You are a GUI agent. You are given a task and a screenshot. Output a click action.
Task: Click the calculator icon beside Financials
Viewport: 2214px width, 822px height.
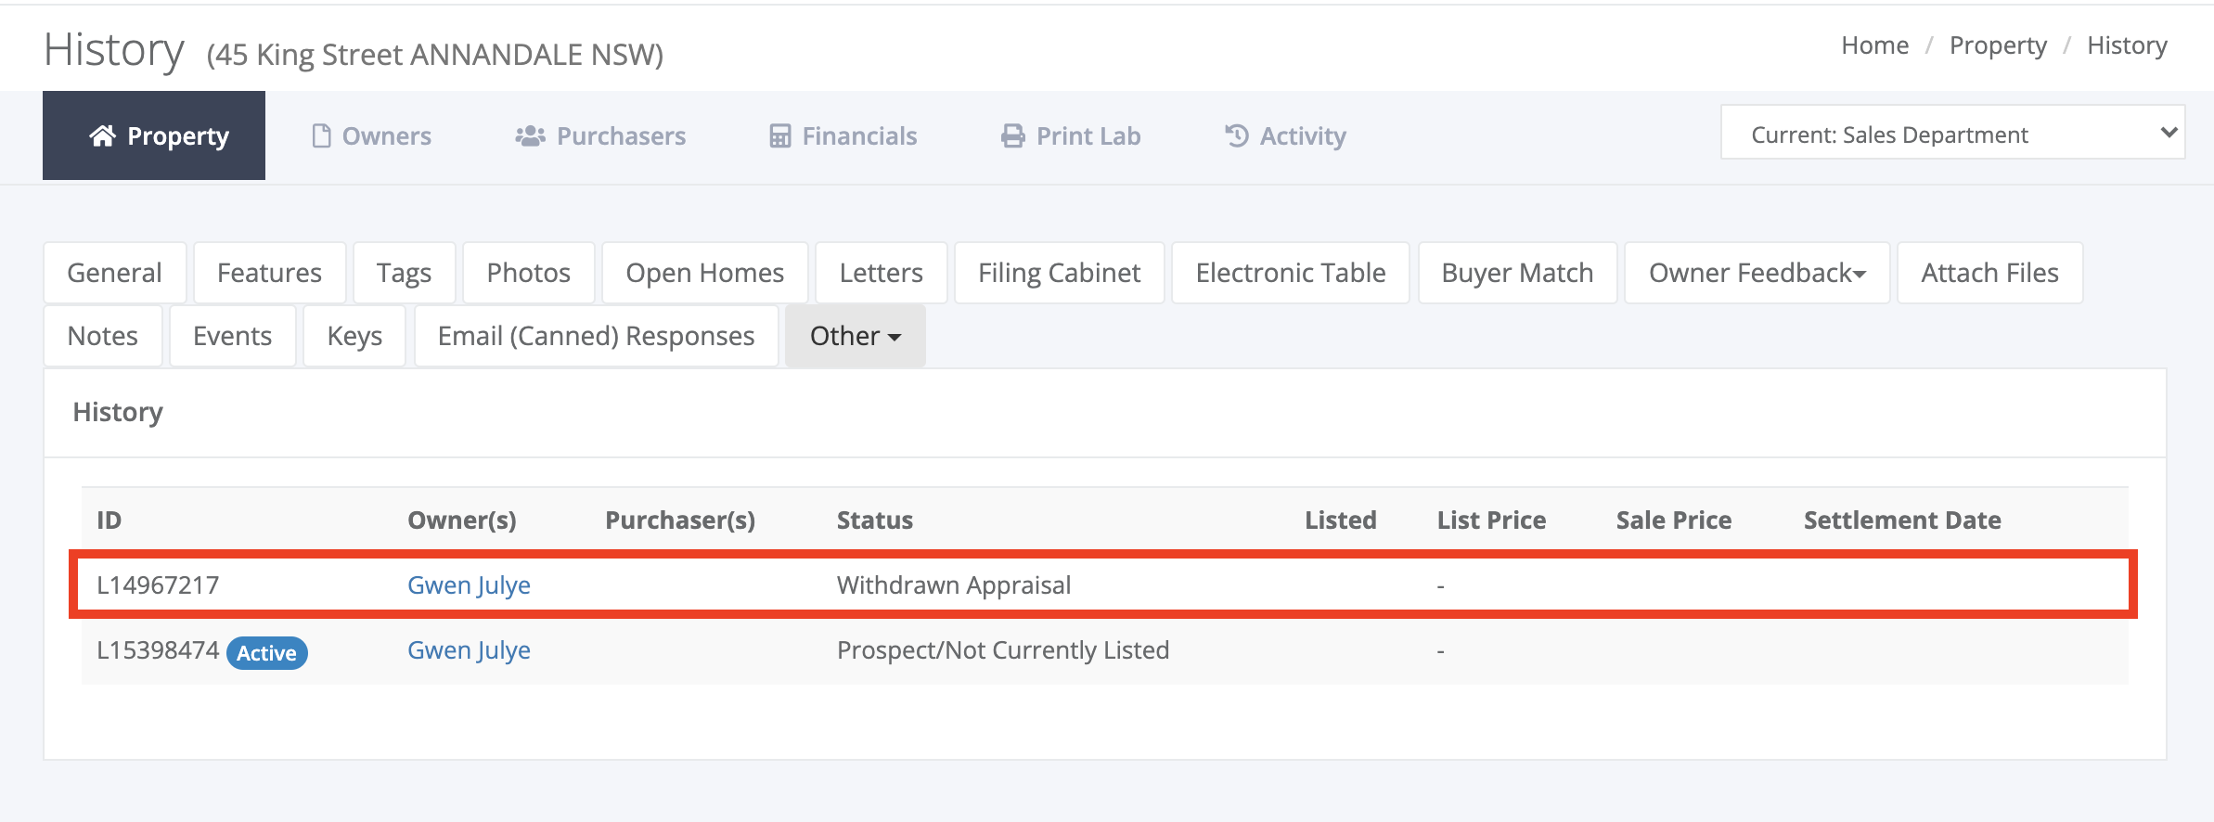click(779, 135)
